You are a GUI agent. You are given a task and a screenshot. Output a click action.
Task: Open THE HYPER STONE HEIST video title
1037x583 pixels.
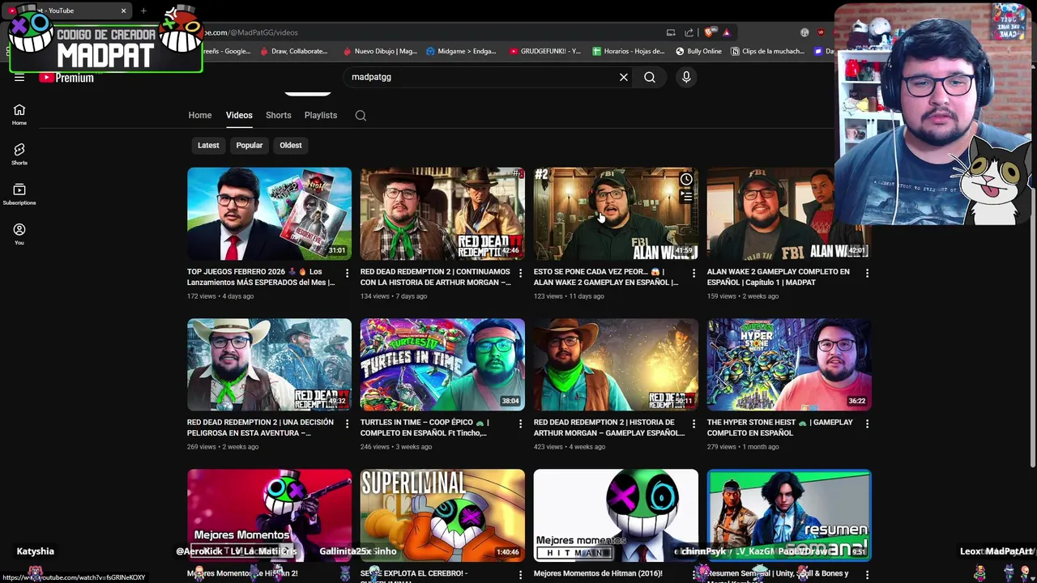780,428
